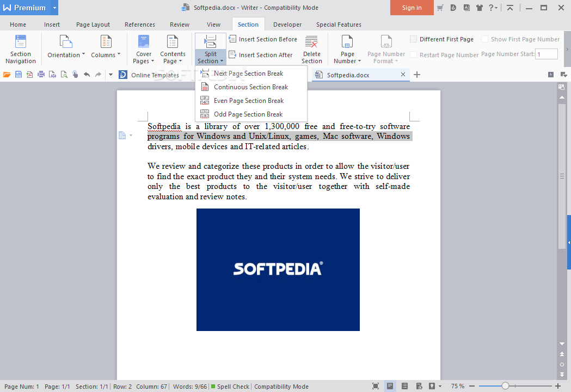Click the Columns layout icon
Screen dimensions: 571x392
[106, 42]
